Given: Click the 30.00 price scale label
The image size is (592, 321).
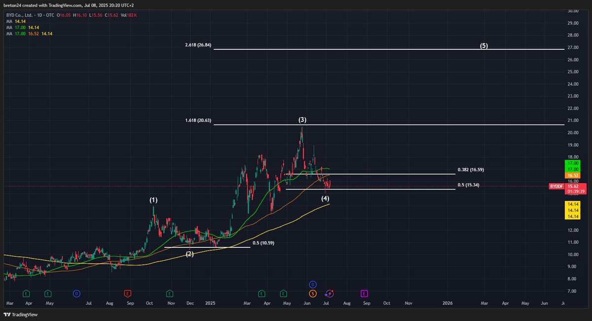Looking at the screenshot, I should tap(572, 10).
